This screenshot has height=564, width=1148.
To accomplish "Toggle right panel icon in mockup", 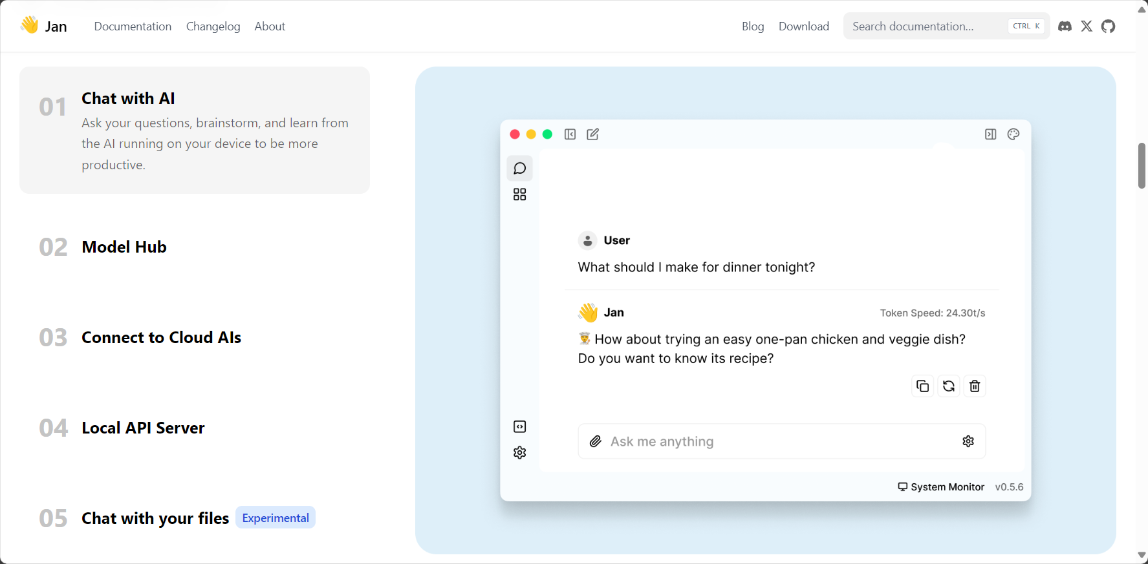I will 990,134.
